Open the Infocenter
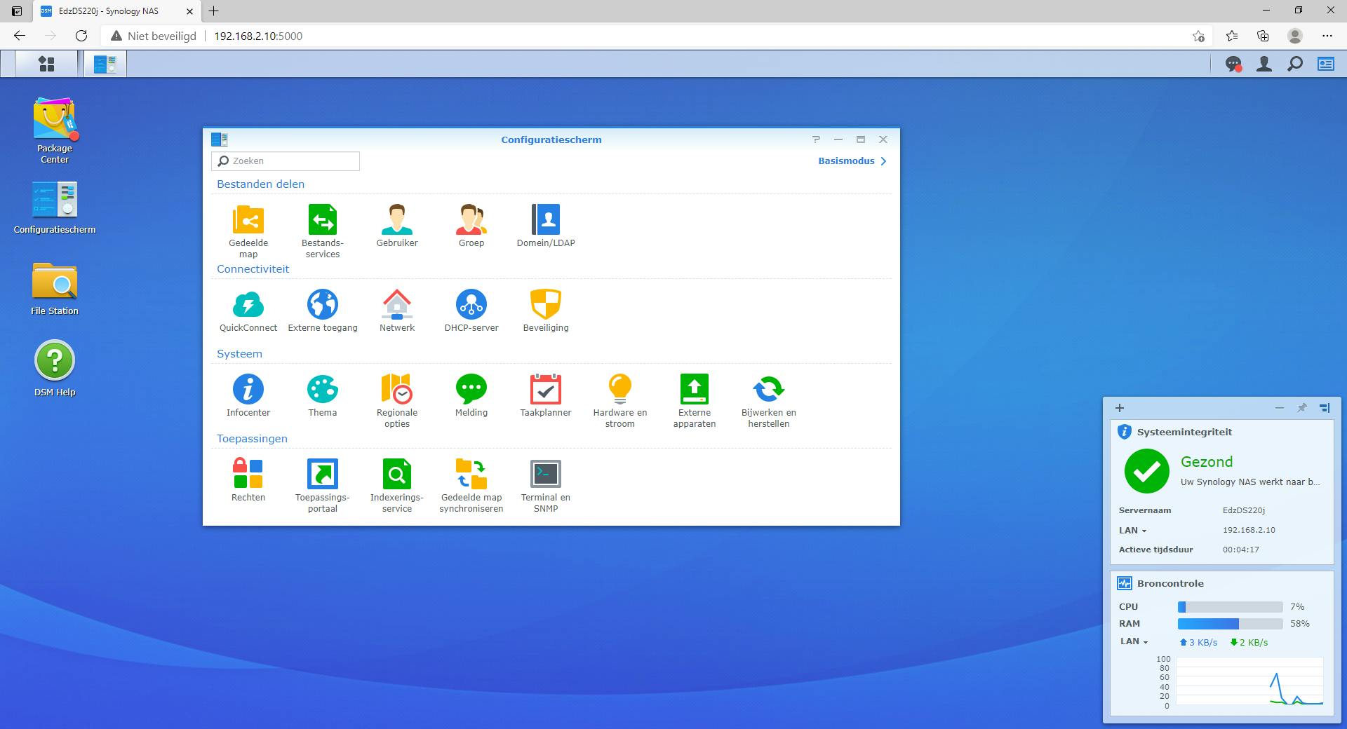Image resolution: width=1347 pixels, height=729 pixels. [x=248, y=395]
